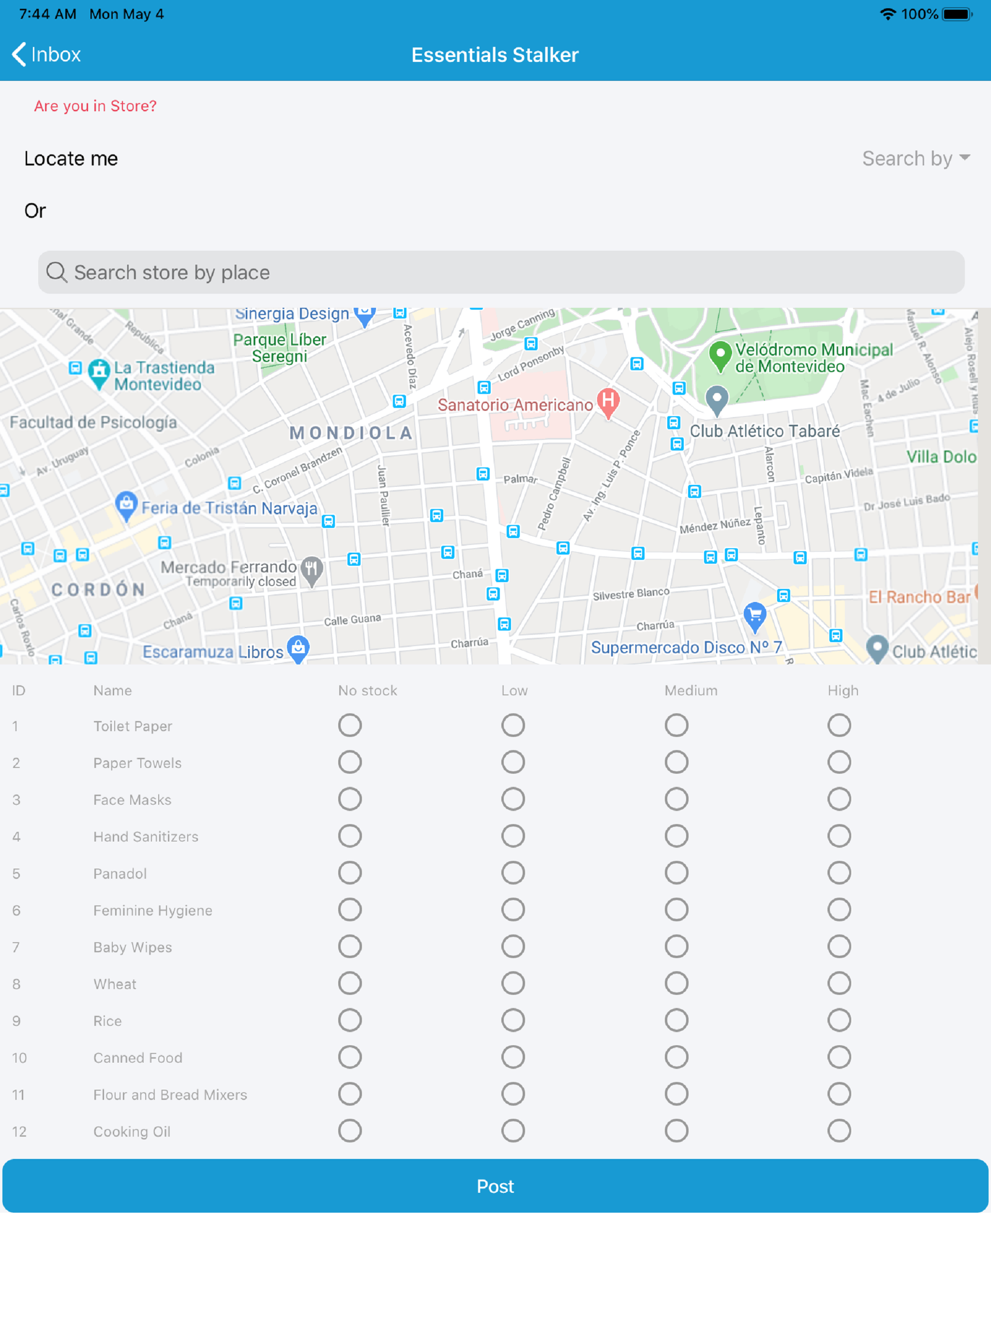This screenshot has height=1322, width=991.
Task: Tap bus stop icon near Chaná street label
Action: (501, 575)
